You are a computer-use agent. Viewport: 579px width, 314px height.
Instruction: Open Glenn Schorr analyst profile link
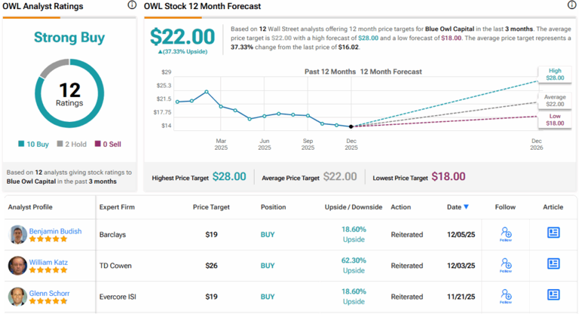click(x=50, y=293)
